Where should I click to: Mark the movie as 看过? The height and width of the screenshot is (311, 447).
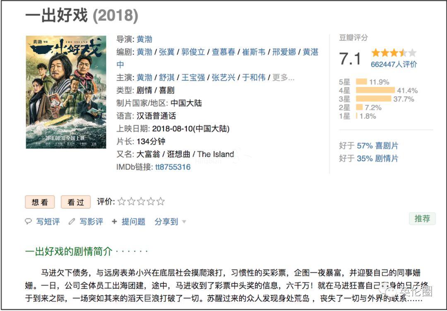click(76, 202)
